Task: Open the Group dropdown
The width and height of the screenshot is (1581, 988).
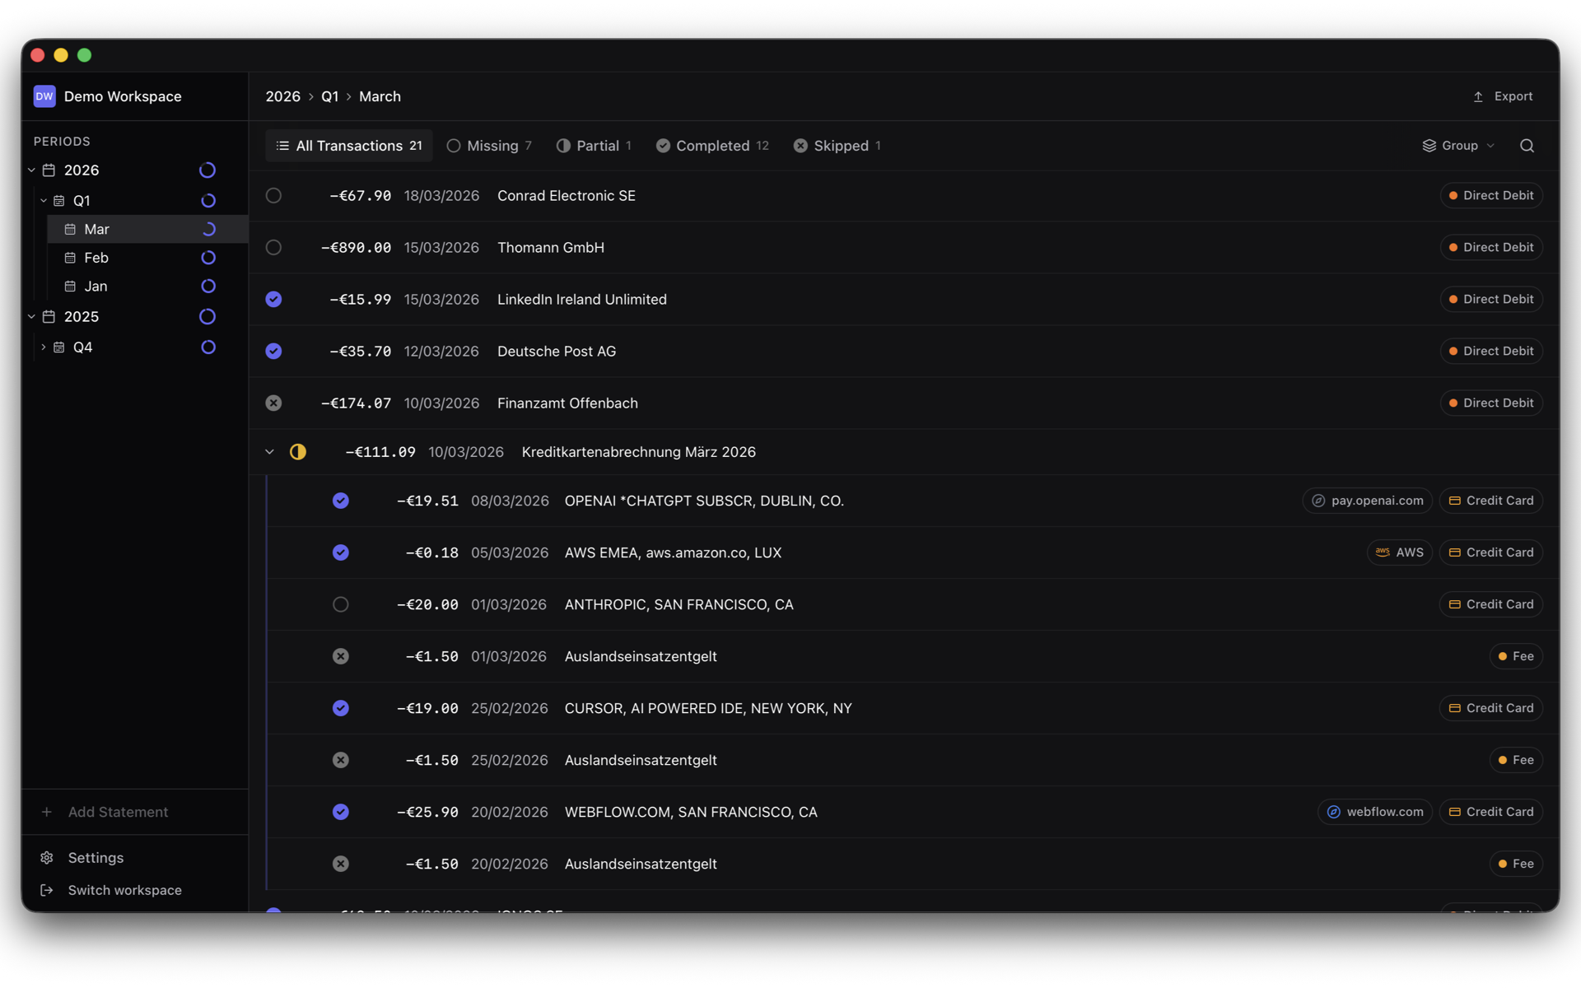Action: pos(1458,146)
